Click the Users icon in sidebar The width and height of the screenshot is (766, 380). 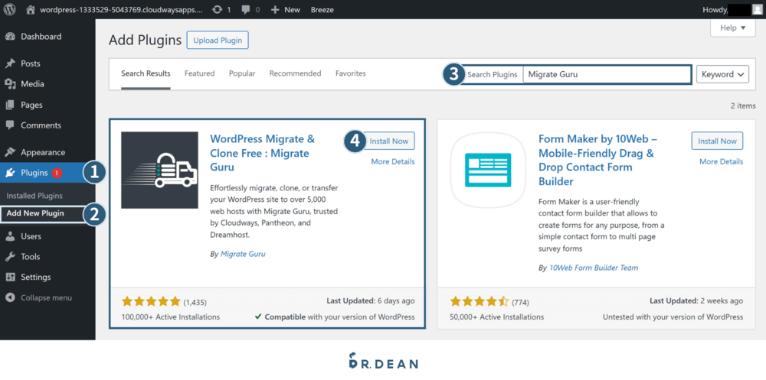10,236
